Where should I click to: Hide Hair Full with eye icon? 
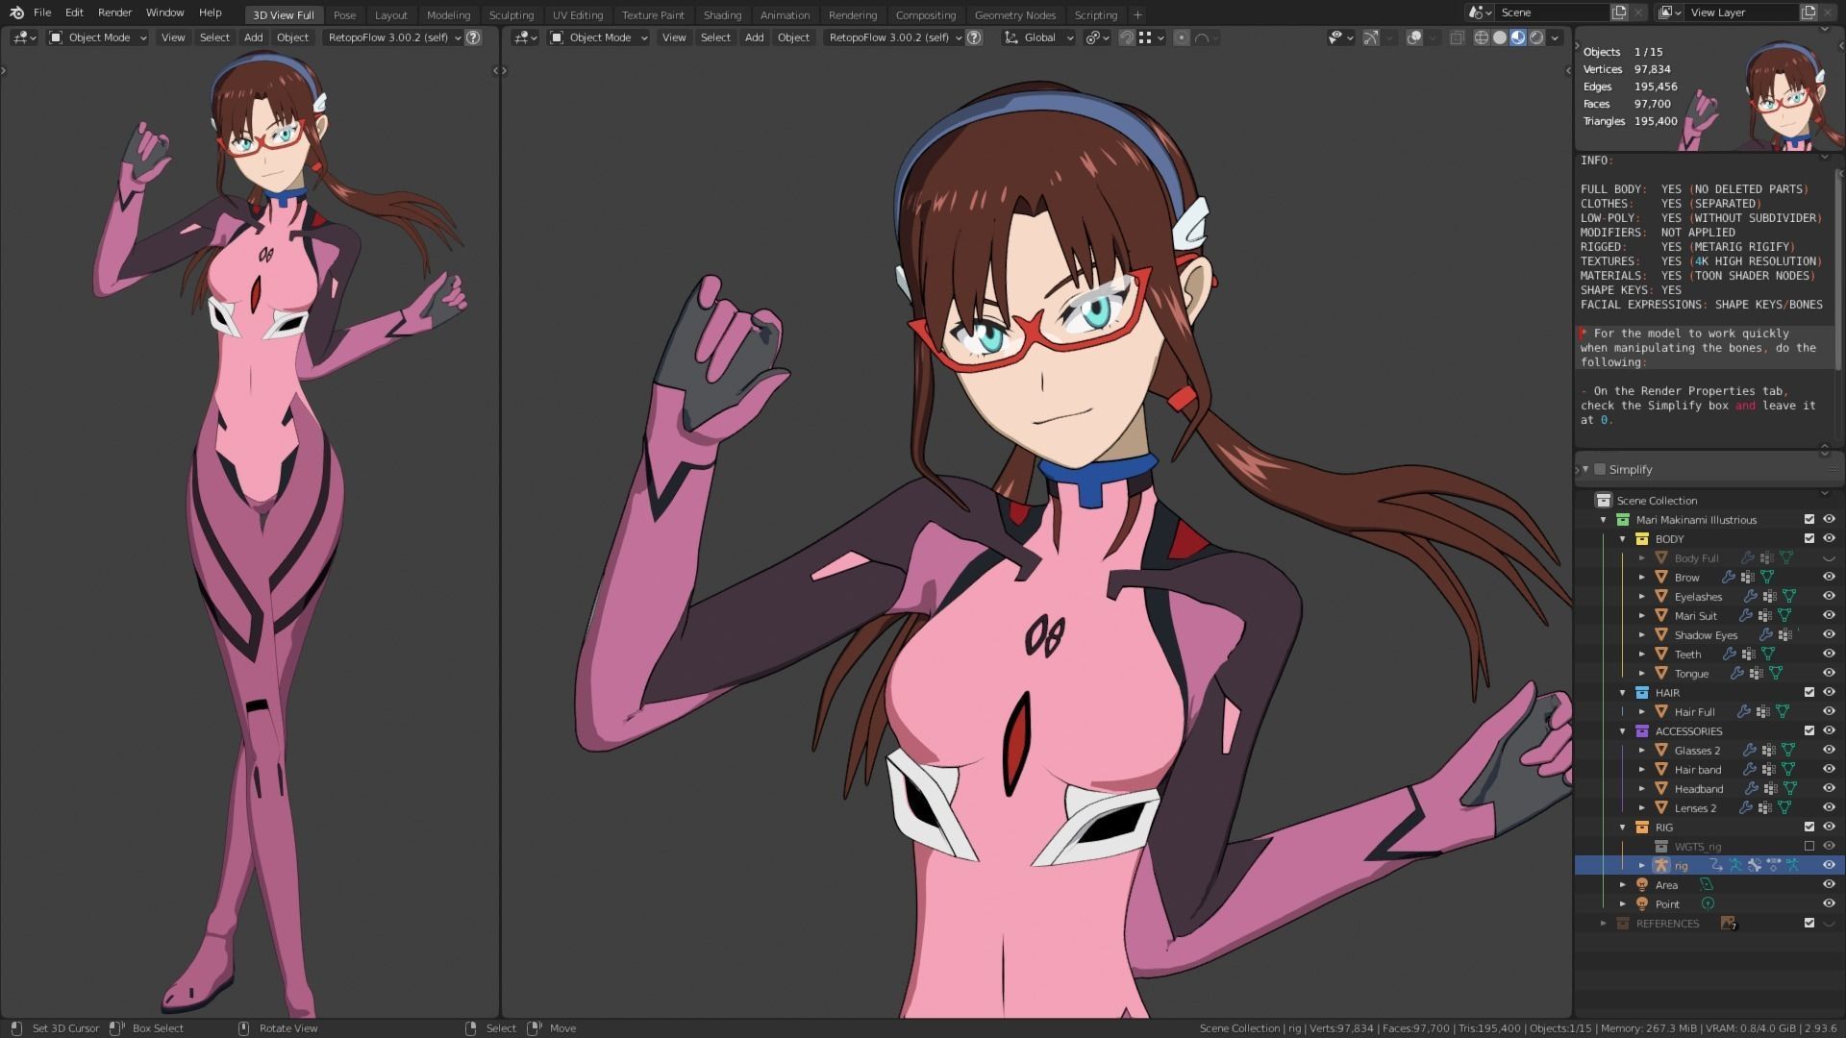[1829, 711]
